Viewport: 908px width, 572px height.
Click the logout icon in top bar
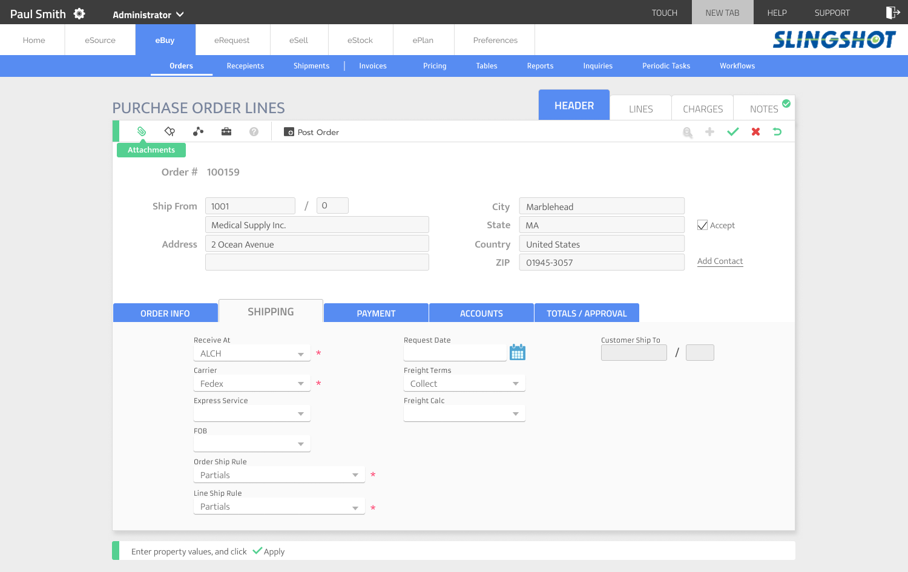click(893, 13)
